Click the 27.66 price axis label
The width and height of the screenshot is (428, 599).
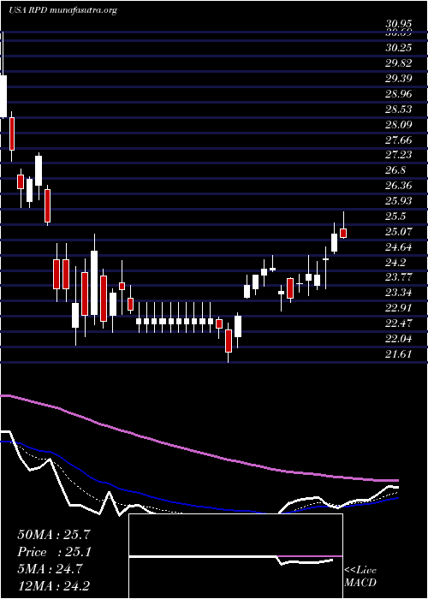398,139
